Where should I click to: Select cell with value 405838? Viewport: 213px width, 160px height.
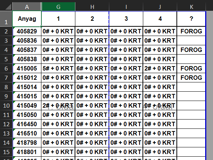(27, 59)
